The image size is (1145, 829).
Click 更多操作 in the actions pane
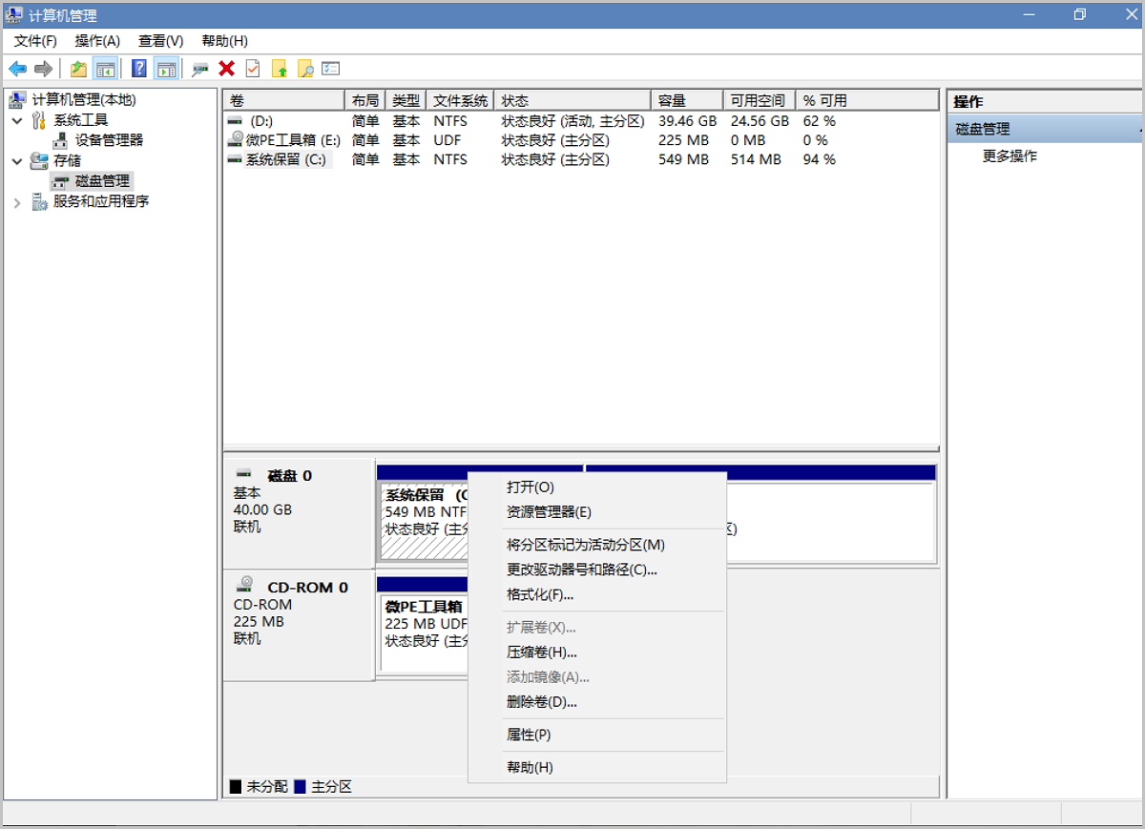[x=1010, y=156]
